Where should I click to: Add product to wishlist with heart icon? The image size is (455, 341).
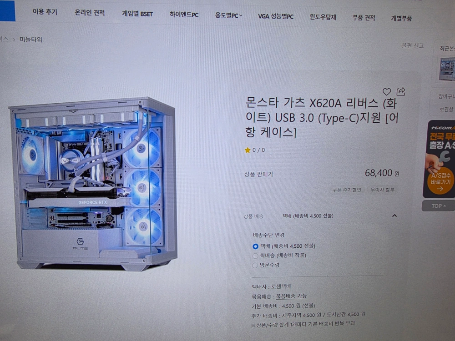386,92
